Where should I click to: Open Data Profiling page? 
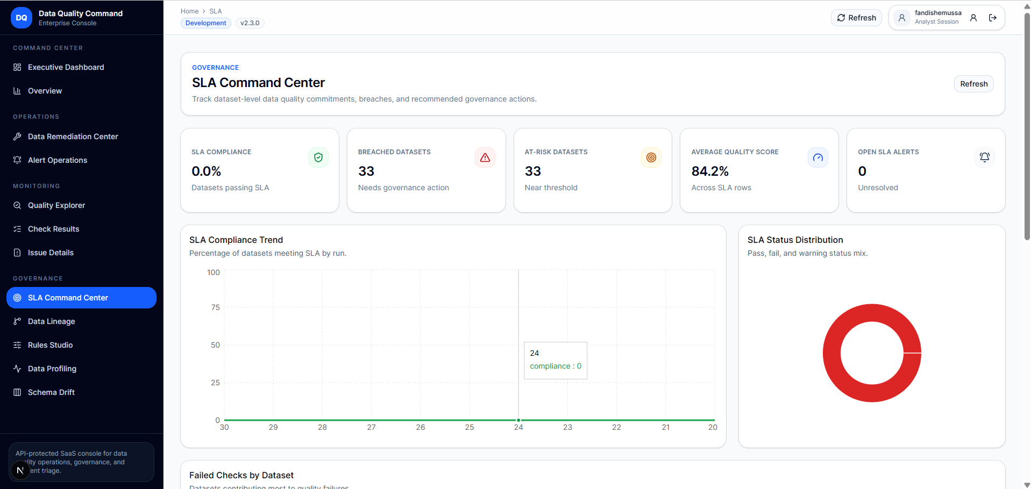click(81, 369)
